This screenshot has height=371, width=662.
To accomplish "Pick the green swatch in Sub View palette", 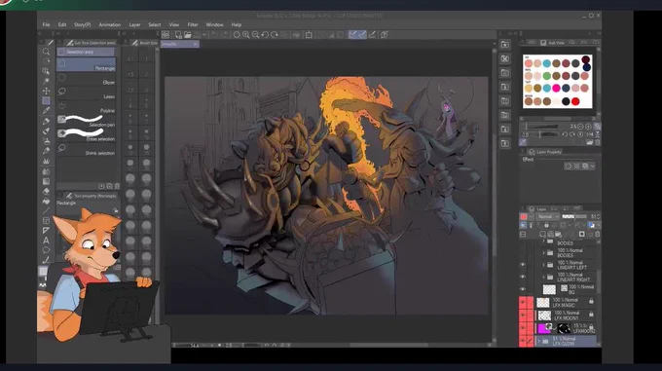I will (547, 76).
